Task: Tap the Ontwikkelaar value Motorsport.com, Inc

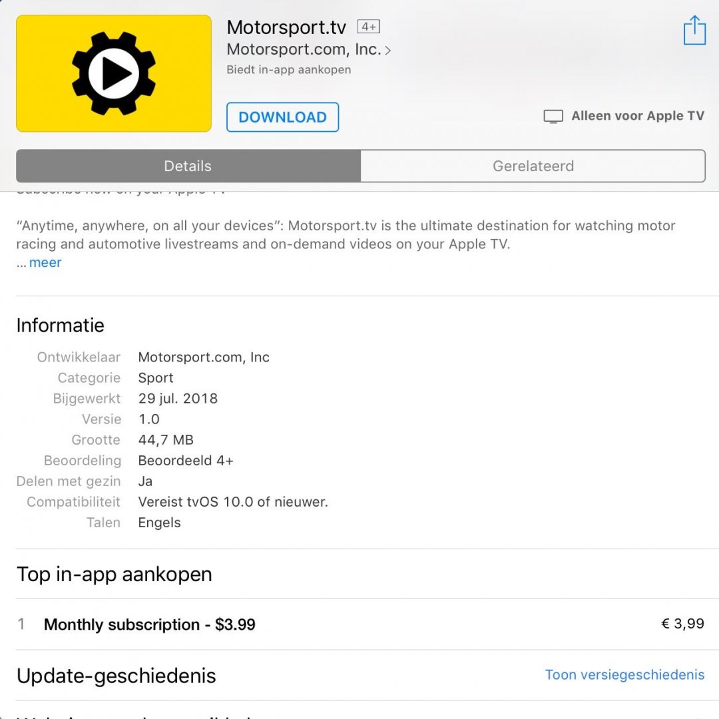Action: click(x=204, y=358)
